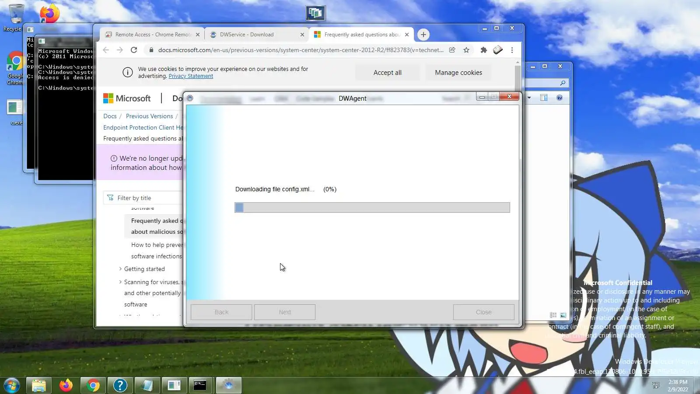Screen dimensions: 700x394
Task: Open Firefox from the taskbar
Action: pyautogui.click(x=66, y=385)
